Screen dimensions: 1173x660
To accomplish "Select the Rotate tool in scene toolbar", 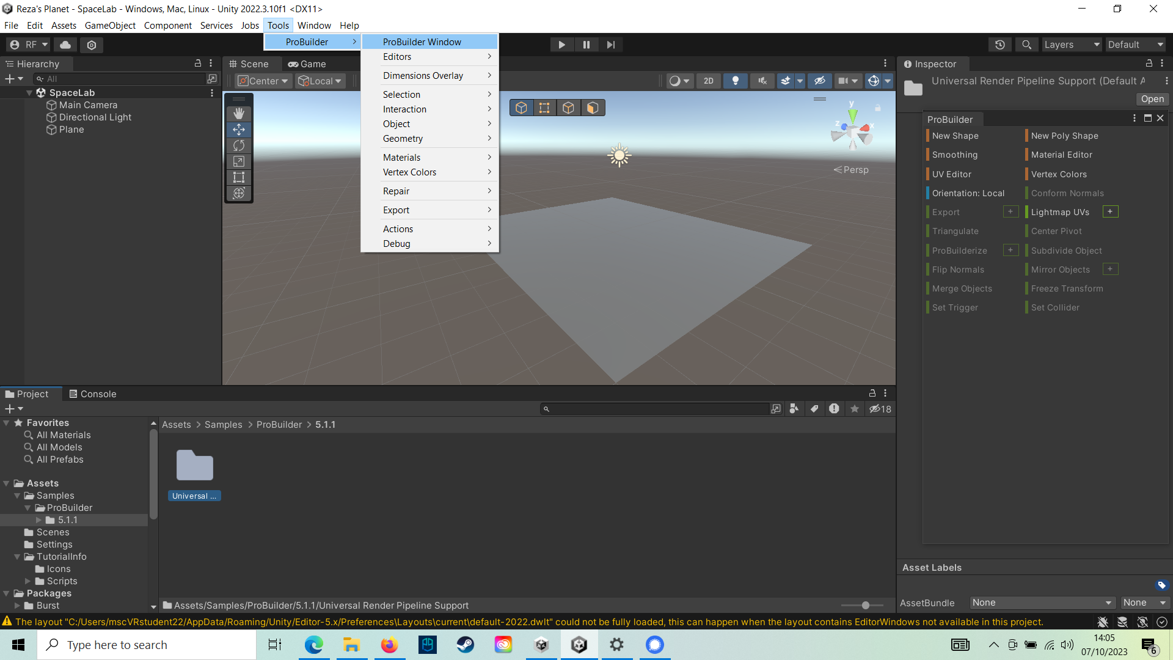I will pos(239,145).
